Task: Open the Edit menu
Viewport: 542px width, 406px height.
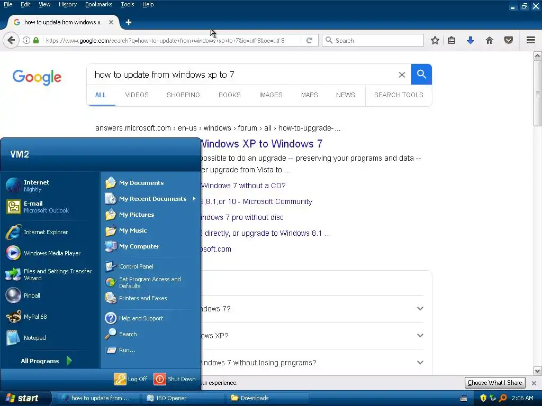Action: [x=25, y=4]
